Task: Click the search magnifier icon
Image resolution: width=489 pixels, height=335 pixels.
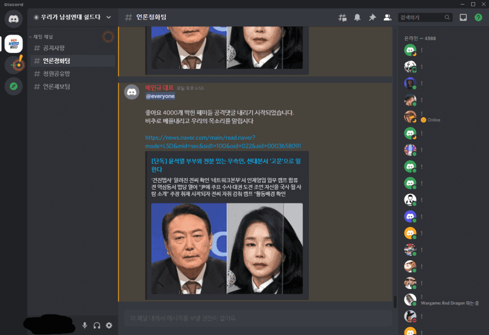Action: [x=447, y=17]
